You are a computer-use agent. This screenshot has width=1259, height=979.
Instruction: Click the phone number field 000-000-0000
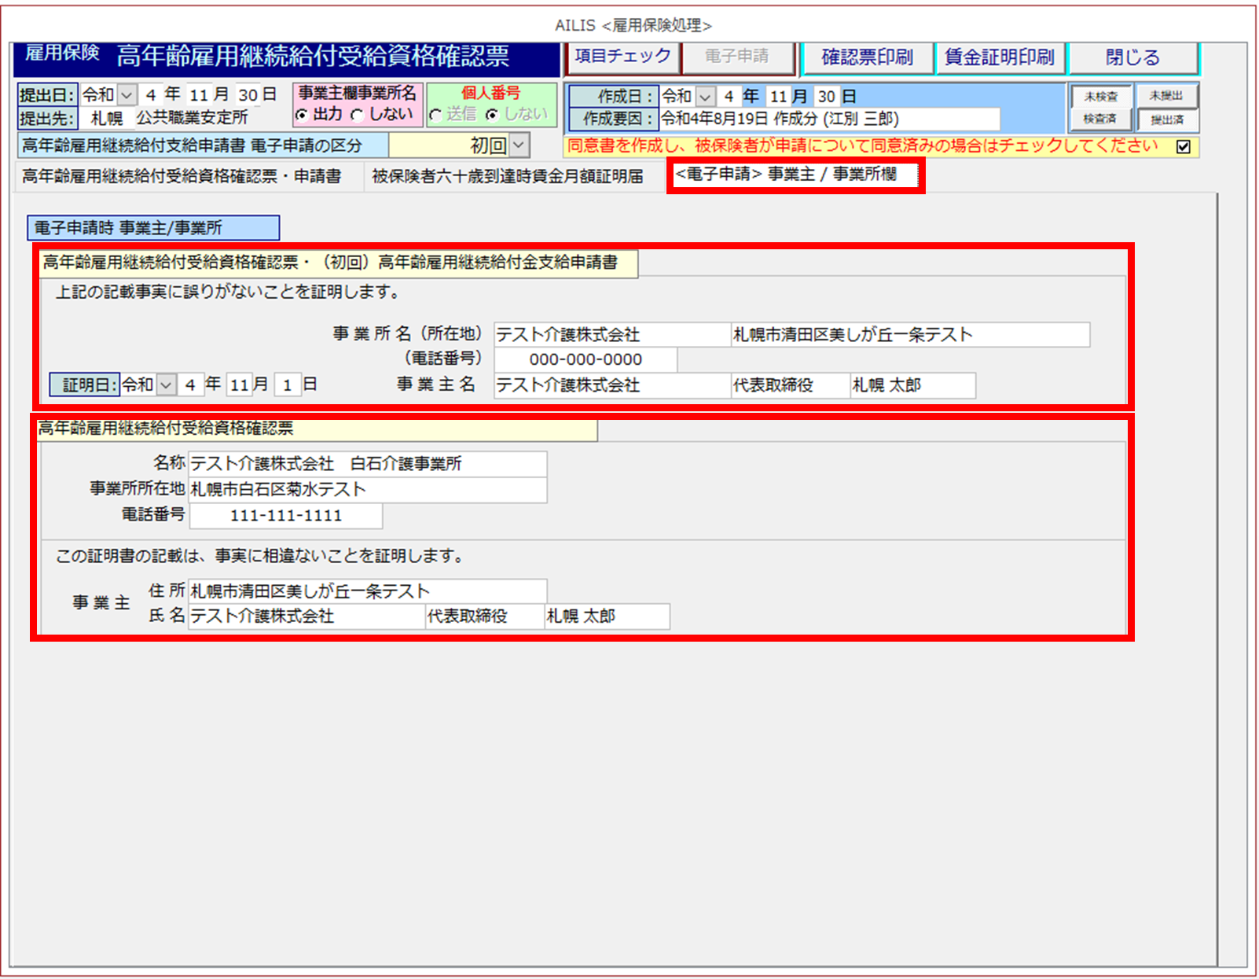coord(585,360)
